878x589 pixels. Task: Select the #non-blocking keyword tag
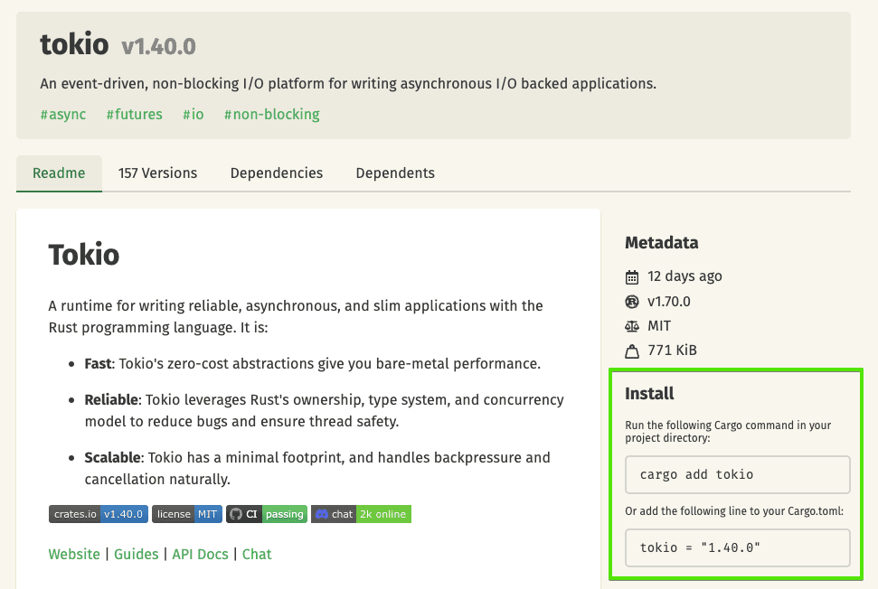(271, 115)
